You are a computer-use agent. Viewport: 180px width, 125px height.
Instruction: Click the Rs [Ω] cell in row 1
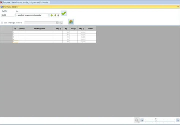[x=58, y=32]
